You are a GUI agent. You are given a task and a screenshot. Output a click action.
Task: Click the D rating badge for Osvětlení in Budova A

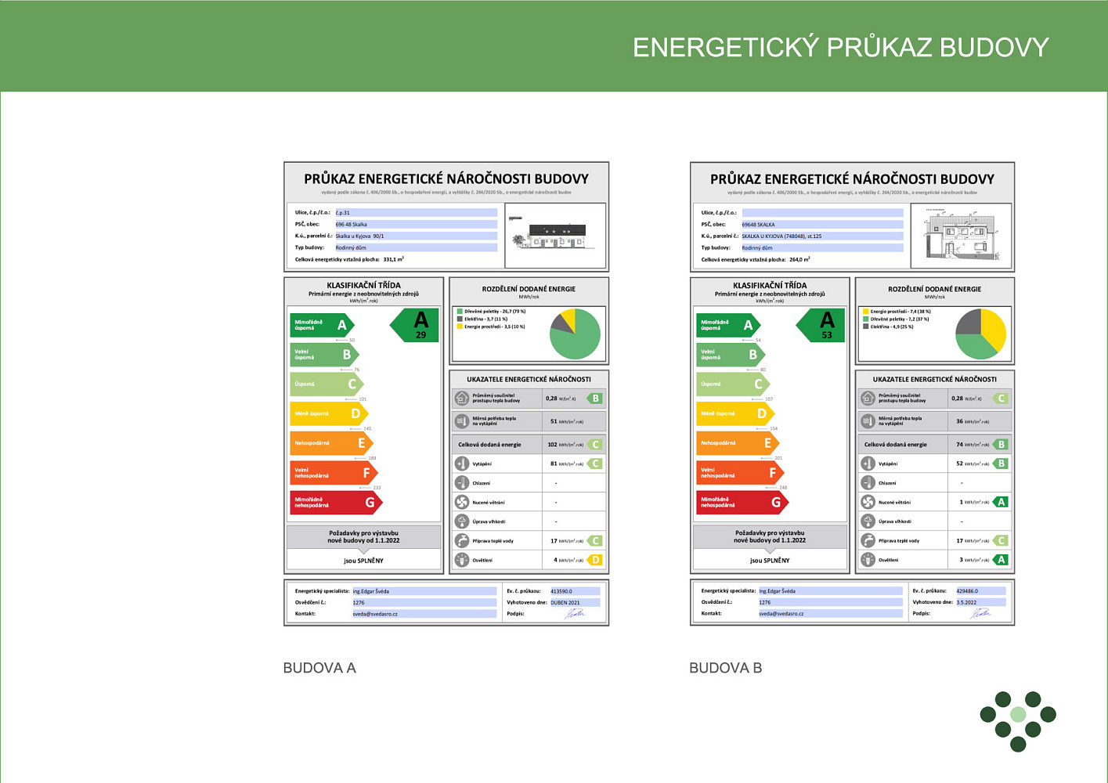tap(595, 560)
